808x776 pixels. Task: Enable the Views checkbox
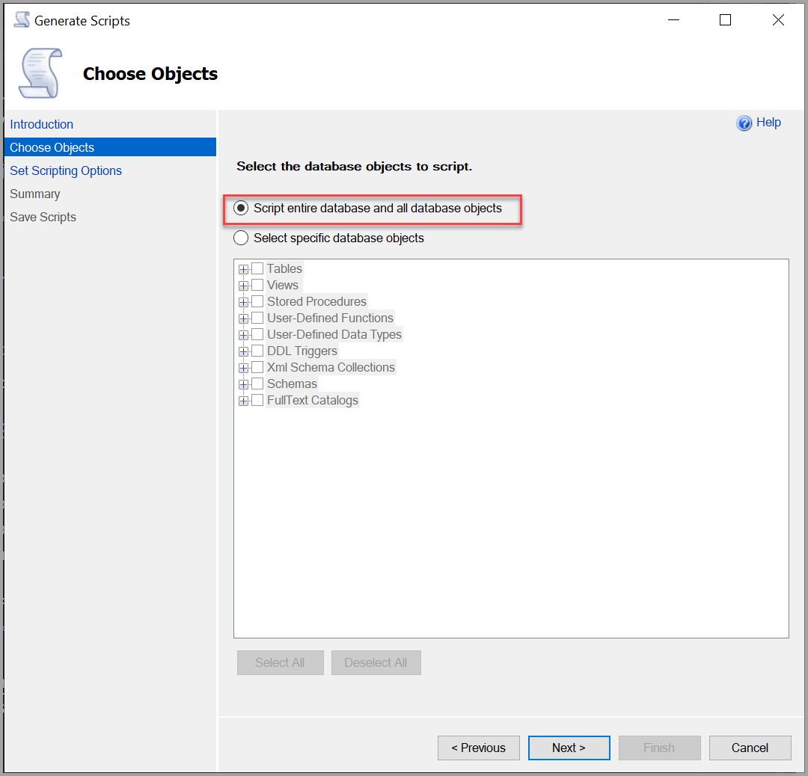point(257,285)
